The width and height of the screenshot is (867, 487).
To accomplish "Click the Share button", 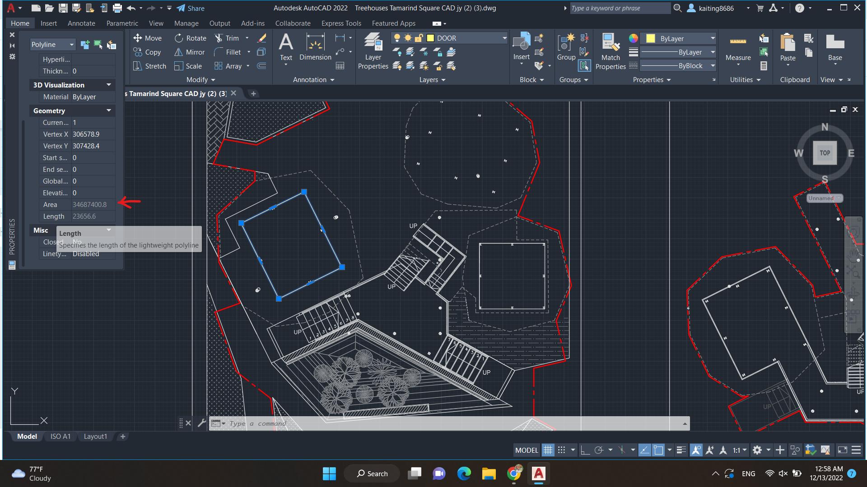I will click(x=191, y=8).
